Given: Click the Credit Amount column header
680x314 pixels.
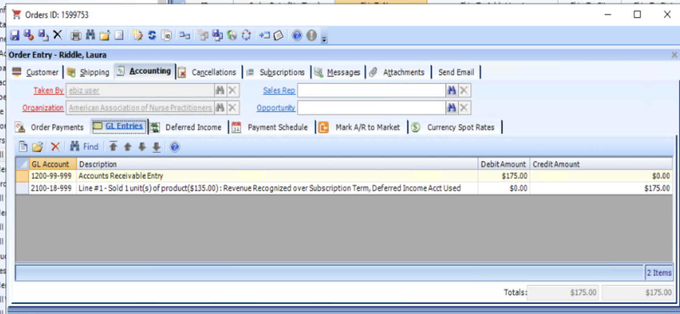Looking at the screenshot, I should coord(601,164).
